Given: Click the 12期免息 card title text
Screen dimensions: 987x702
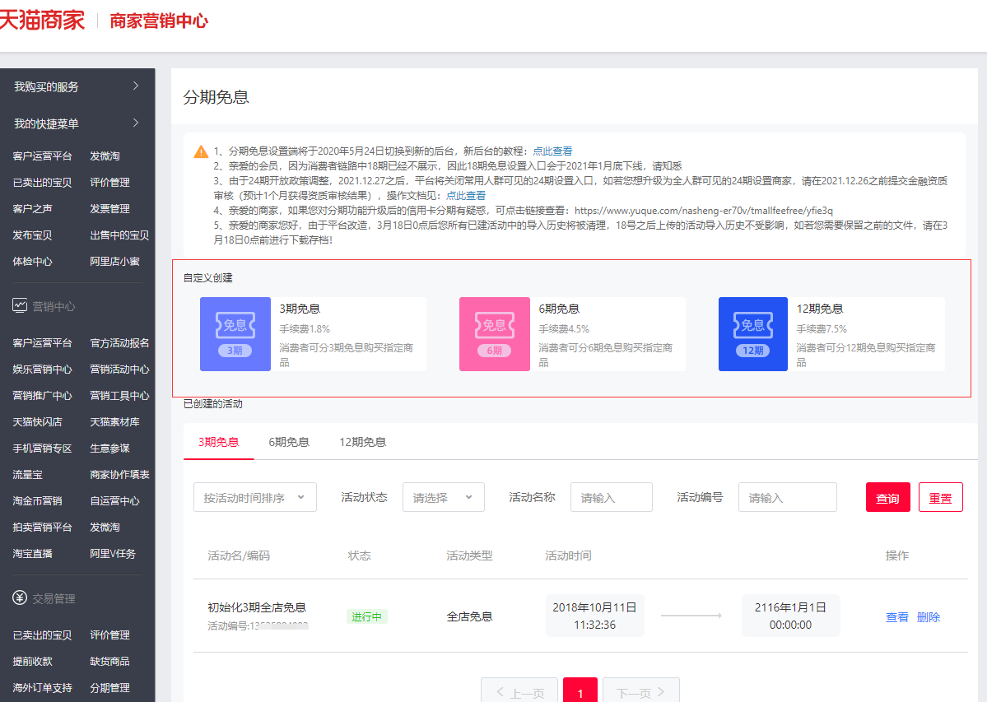Looking at the screenshot, I should (820, 309).
